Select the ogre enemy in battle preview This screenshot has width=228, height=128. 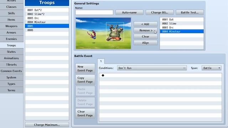115,32
